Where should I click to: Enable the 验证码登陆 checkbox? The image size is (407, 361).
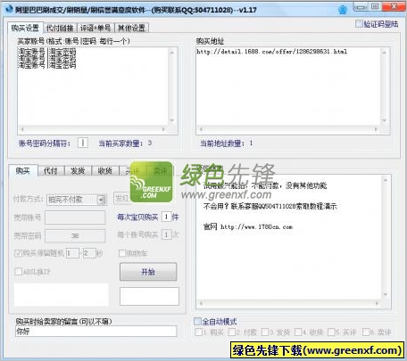click(x=360, y=24)
